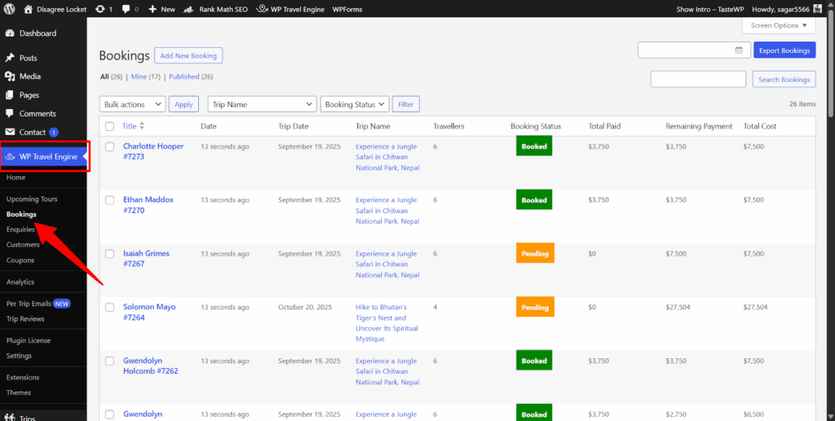Open the Booking Status dropdown

point(354,104)
